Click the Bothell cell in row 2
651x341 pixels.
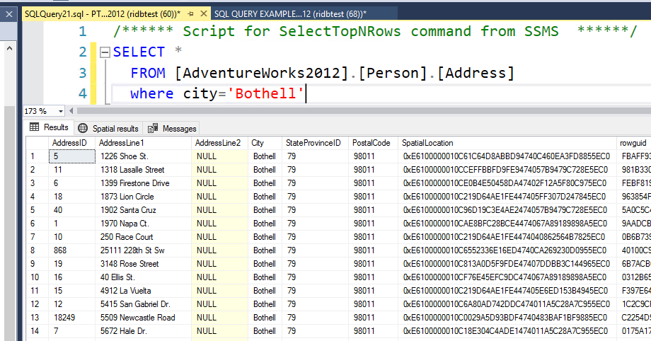point(265,170)
